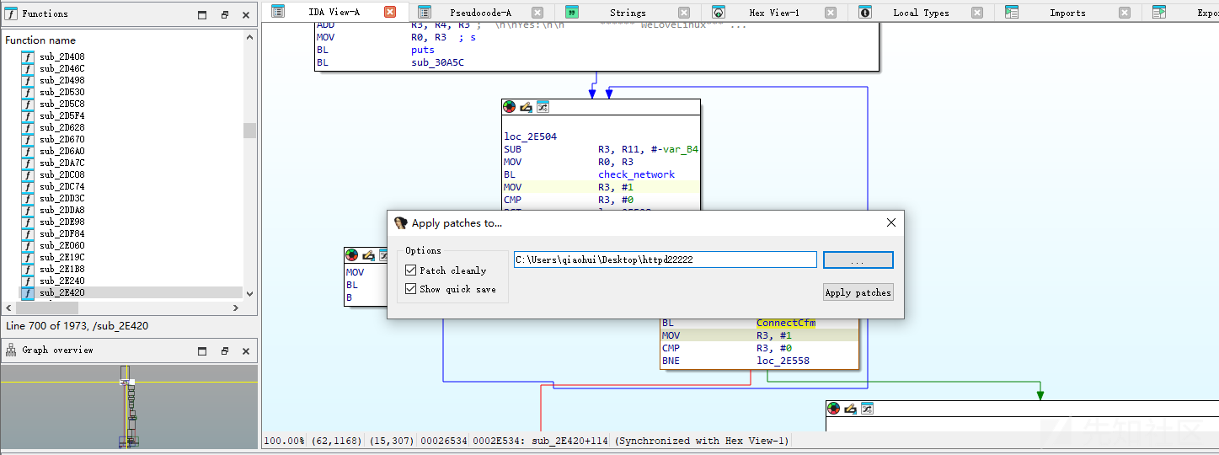Click edit pencil icon in left MOV/BL/B block
The width and height of the screenshot is (1219, 455).
point(369,254)
